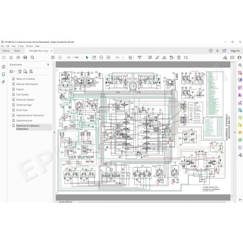243x243 pixels.
Task: Jump to the Fuel System bookmark
Action: [x=23, y=94]
